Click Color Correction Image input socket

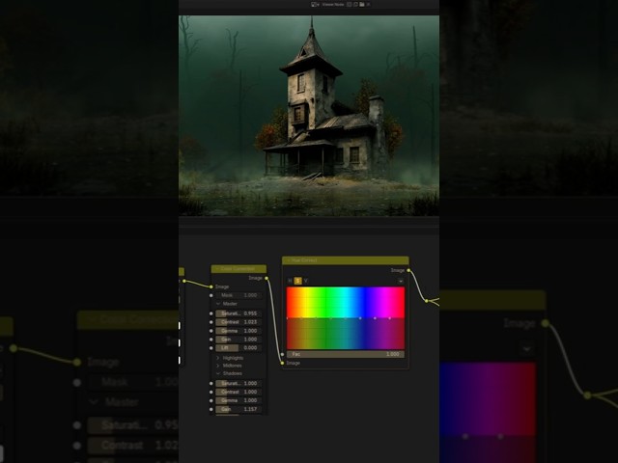coord(211,286)
